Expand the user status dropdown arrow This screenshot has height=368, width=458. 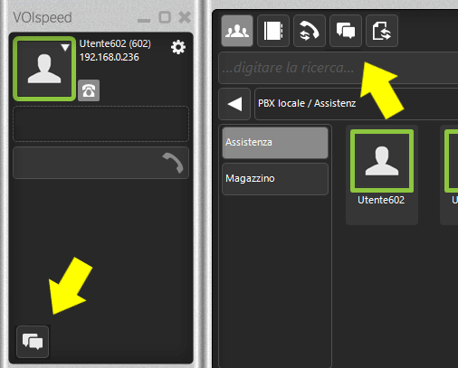click(65, 47)
